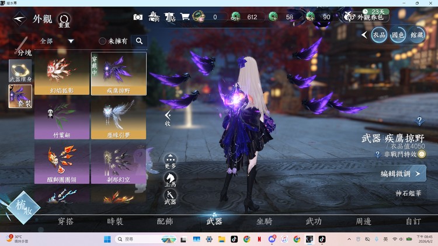The height and width of the screenshot is (246, 438).
Task: Choose the 幻焰狐影 weapon skin
Action: click(62, 73)
